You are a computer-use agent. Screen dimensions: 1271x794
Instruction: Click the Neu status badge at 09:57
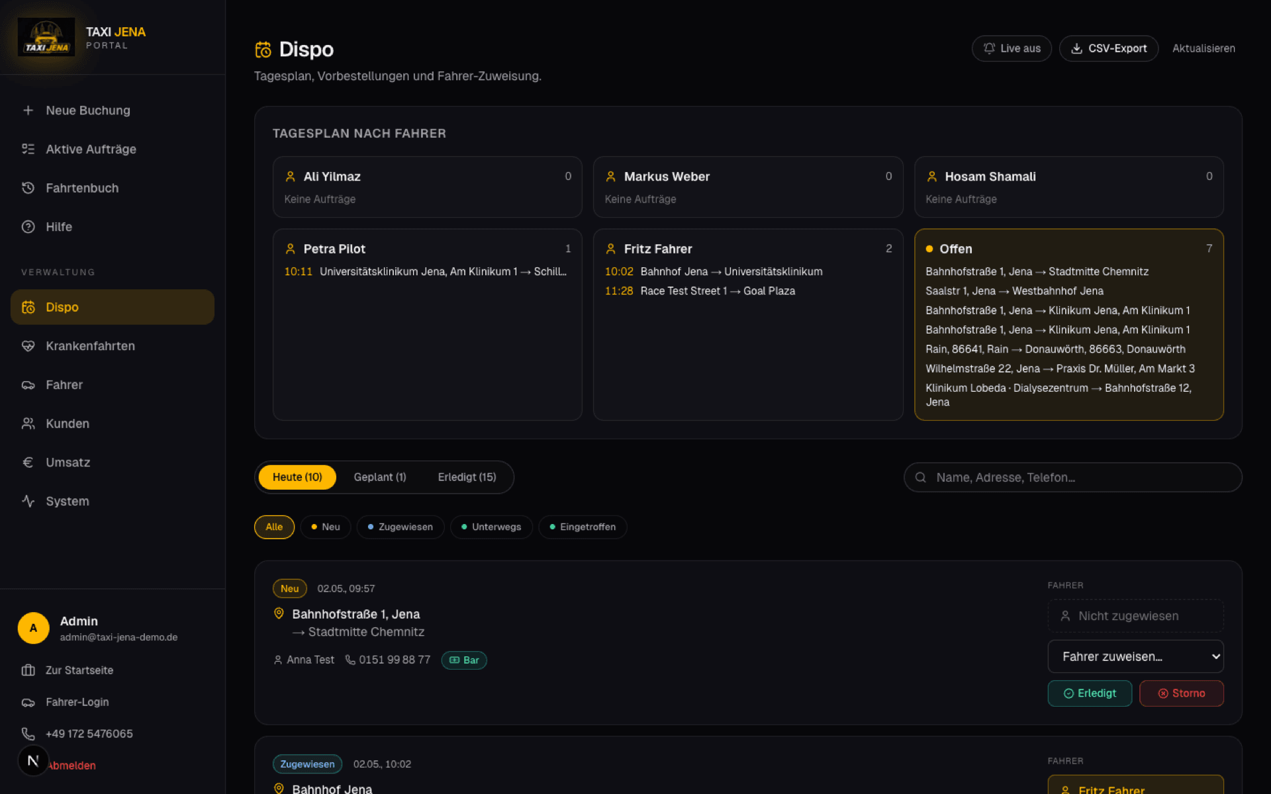click(289, 589)
